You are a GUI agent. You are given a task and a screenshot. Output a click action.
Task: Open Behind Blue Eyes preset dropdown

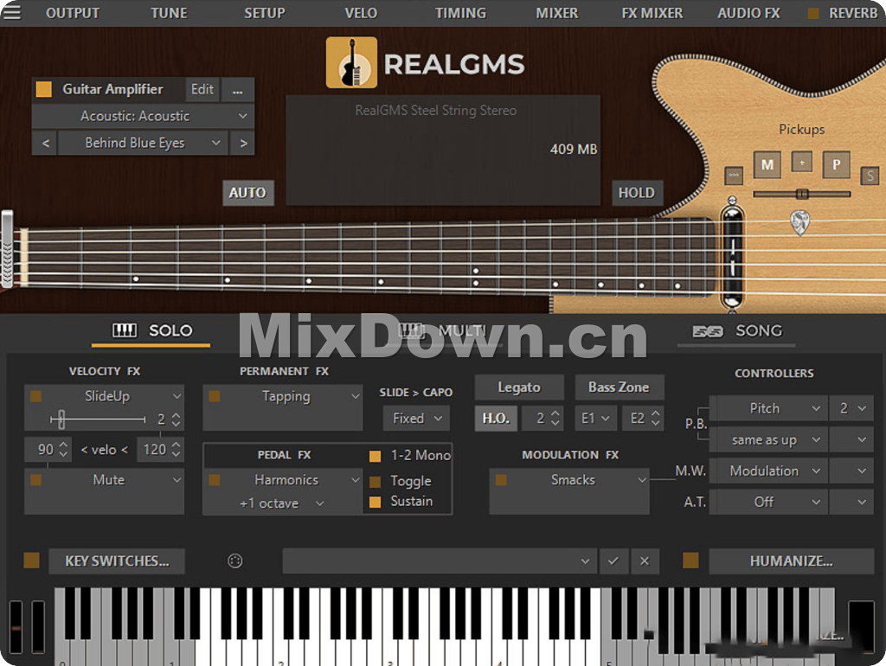tap(144, 143)
